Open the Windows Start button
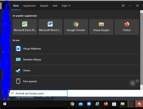The image size is (143, 109). 5,104
